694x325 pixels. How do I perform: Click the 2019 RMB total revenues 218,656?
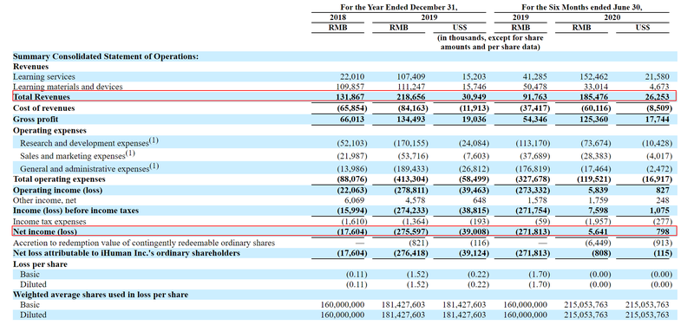pyautogui.click(x=412, y=97)
